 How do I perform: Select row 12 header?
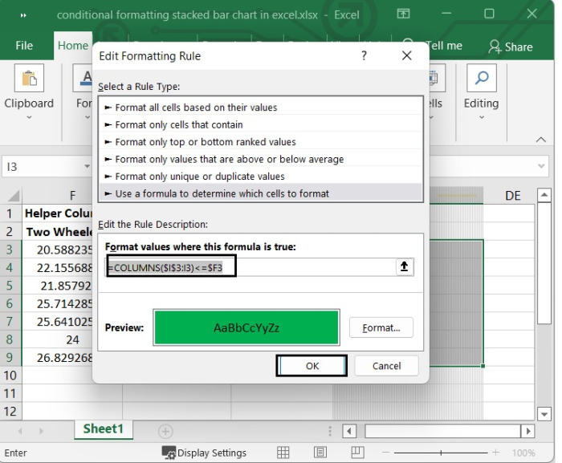click(x=10, y=412)
